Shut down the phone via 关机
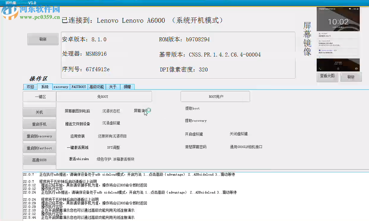 [39, 112]
